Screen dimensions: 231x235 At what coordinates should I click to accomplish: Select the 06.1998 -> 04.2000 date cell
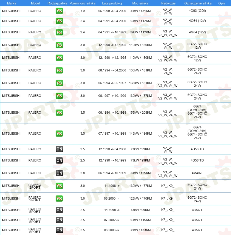pos(112,11)
